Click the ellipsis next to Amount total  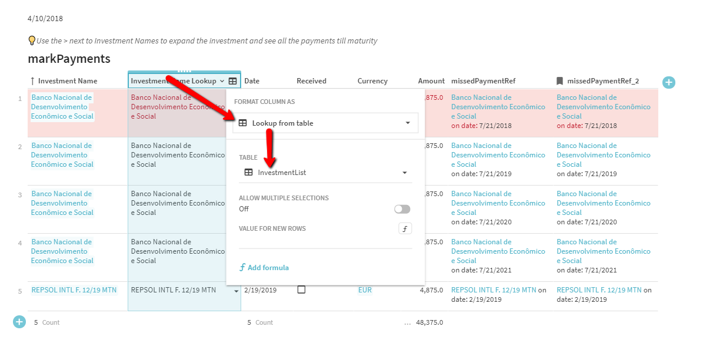pos(407,322)
